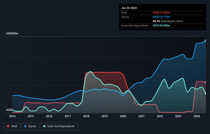The width and height of the screenshot is (210, 134).
Task: Click the US$550m y-axis label
Action: click(12, 33)
